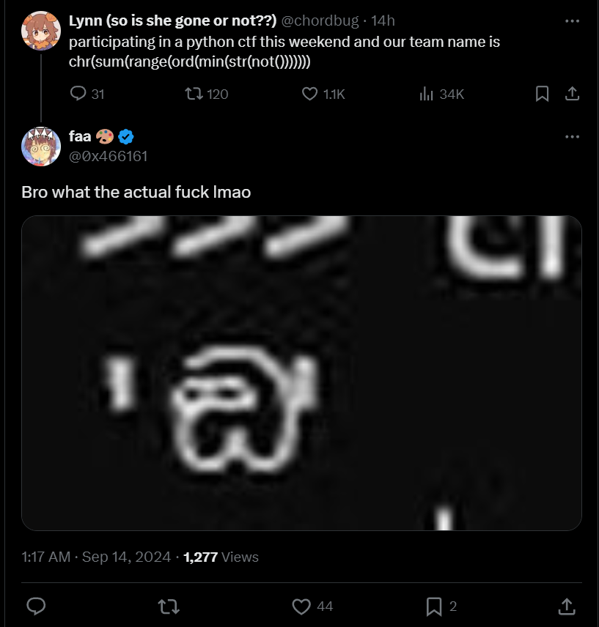
Task: Open more options for Lynn's tweet
Action: tap(572, 21)
